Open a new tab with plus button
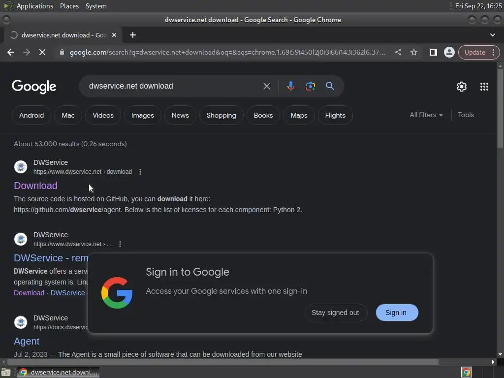This screenshot has width=504, height=378. tap(133, 35)
